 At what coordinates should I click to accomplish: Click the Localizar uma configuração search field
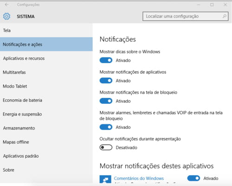click(x=185, y=16)
